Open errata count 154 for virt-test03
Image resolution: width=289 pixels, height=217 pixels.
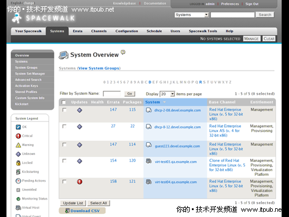point(113,160)
